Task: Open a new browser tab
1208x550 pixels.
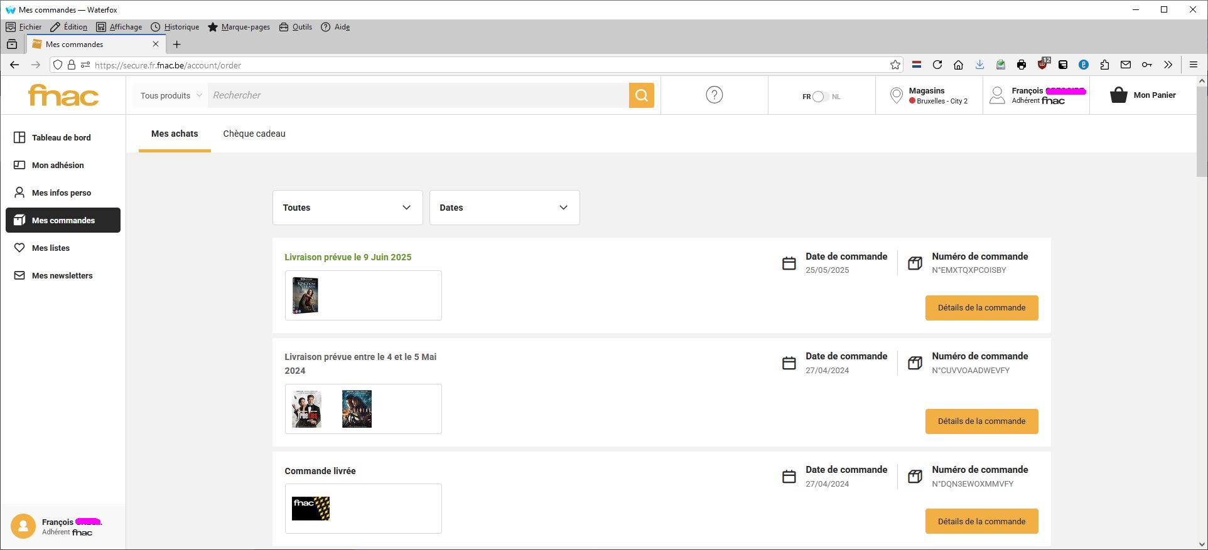Action: click(177, 45)
